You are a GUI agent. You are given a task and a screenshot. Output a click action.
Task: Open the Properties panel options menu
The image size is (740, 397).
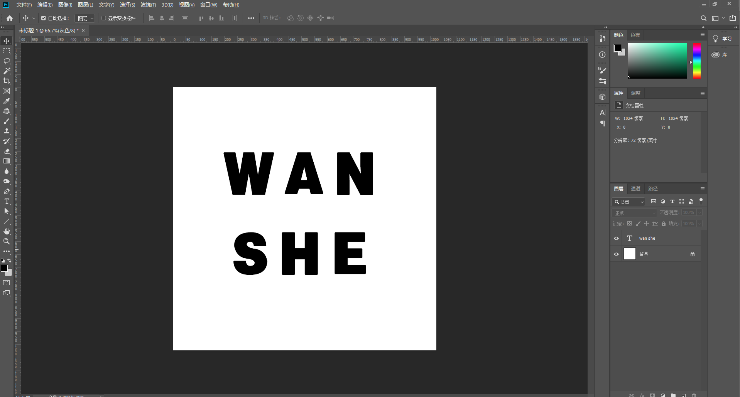click(x=702, y=93)
